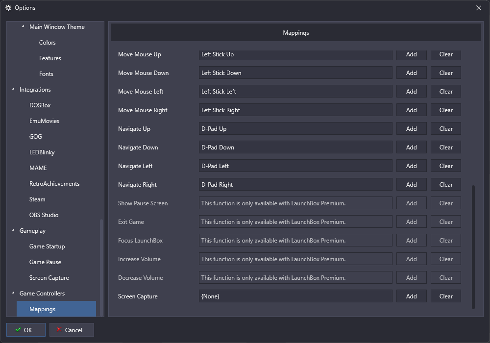
Task: Clear the Navigate Down mapping
Action: pyautogui.click(x=445, y=147)
